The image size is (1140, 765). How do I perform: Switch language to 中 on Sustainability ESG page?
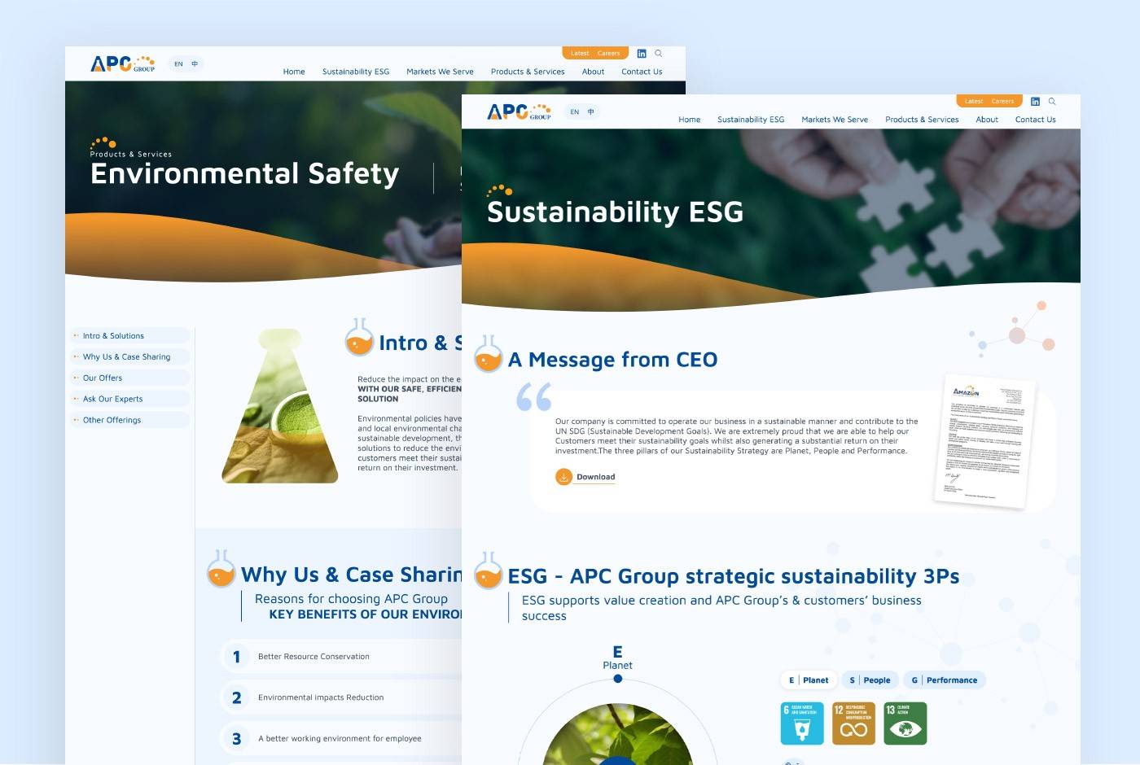(x=591, y=112)
